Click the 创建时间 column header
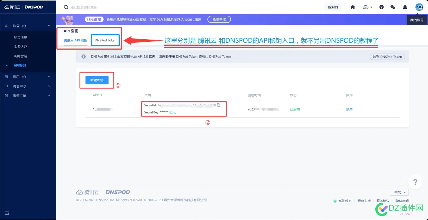 click(254, 95)
